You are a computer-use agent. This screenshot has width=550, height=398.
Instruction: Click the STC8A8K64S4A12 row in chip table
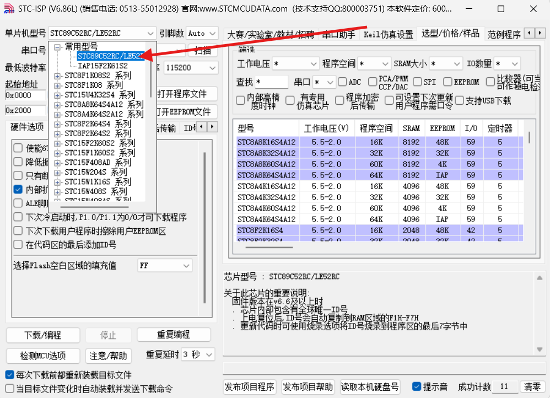click(x=380, y=175)
